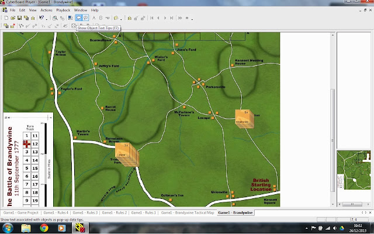Click the vertical scrollbar thumb of the map

pos(333,140)
